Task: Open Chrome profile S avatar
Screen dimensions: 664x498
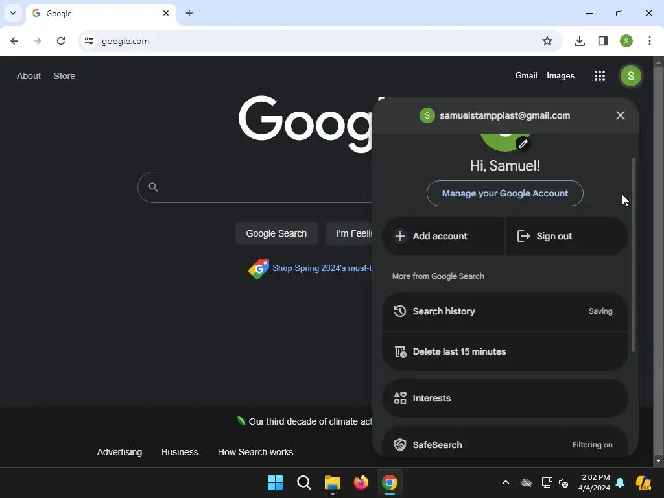Action: [626, 41]
